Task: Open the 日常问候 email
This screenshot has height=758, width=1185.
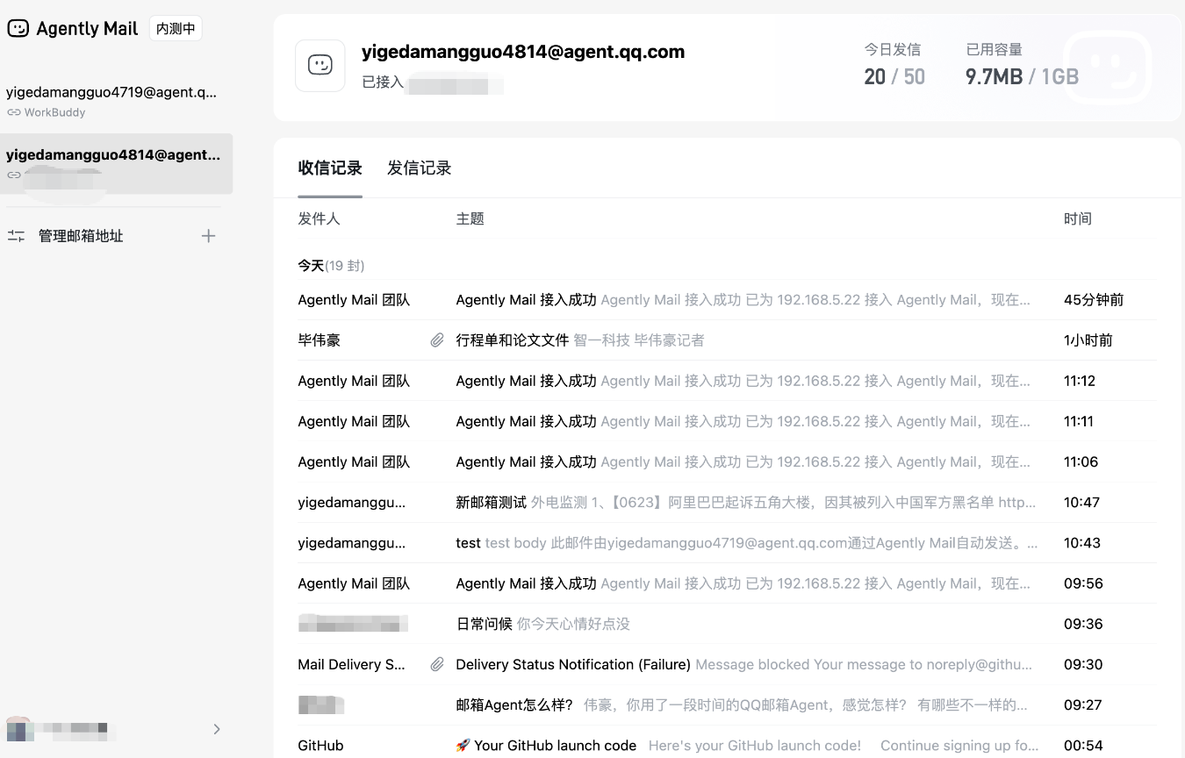Action: click(x=727, y=624)
